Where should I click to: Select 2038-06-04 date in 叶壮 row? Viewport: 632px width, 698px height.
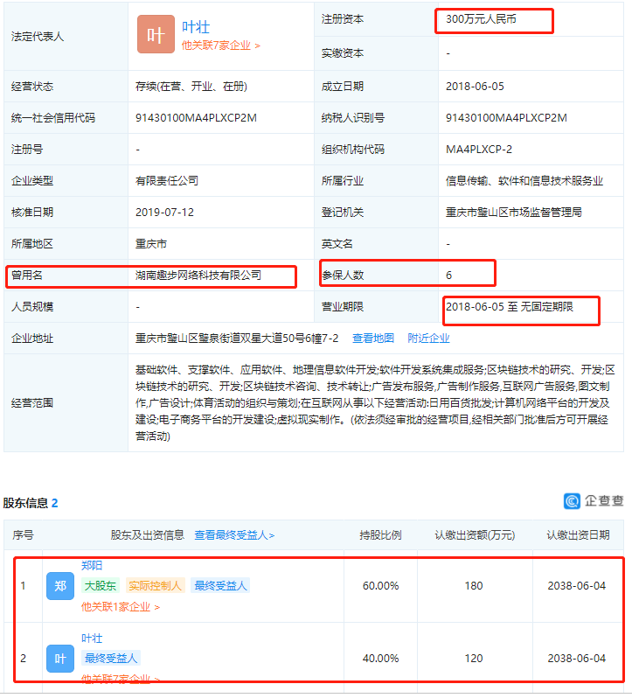click(x=576, y=659)
